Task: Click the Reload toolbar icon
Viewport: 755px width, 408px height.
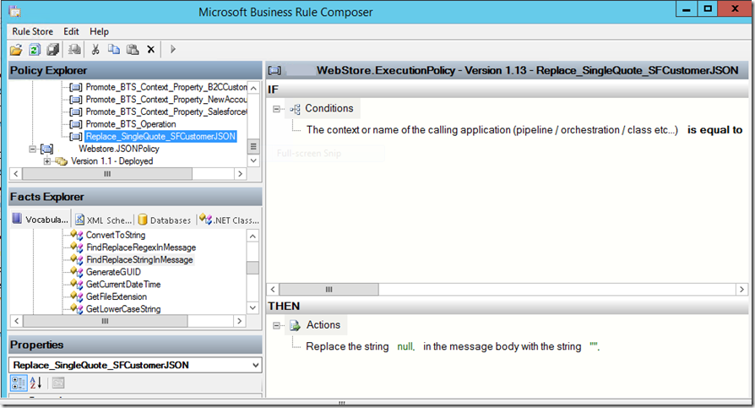Action: [34, 49]
